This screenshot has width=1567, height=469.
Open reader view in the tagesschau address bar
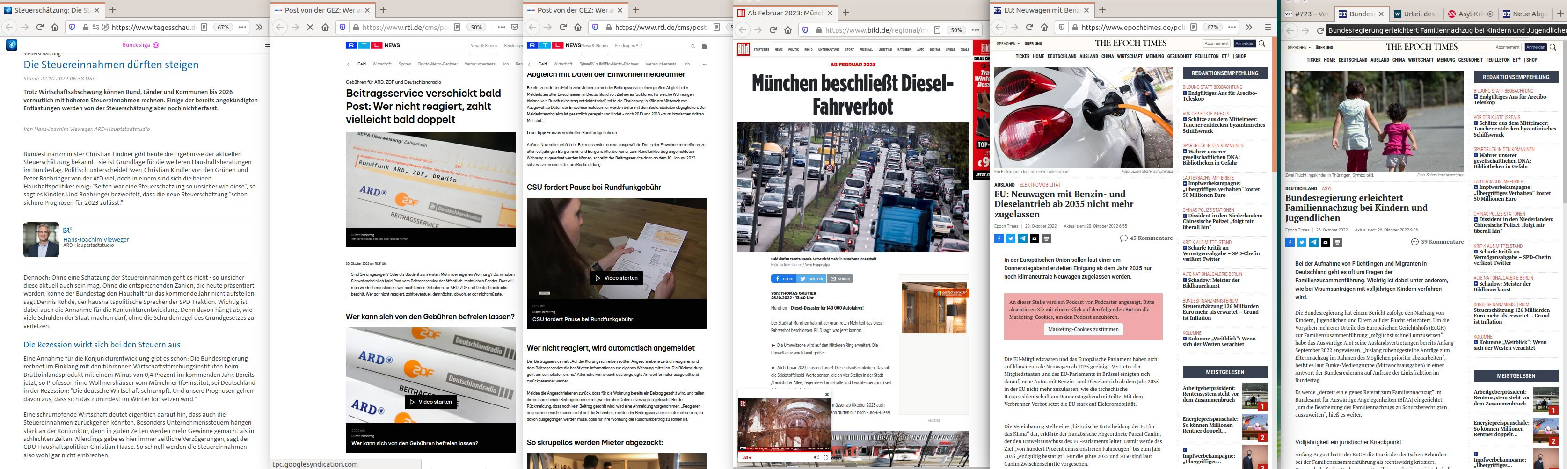point(204,28)
